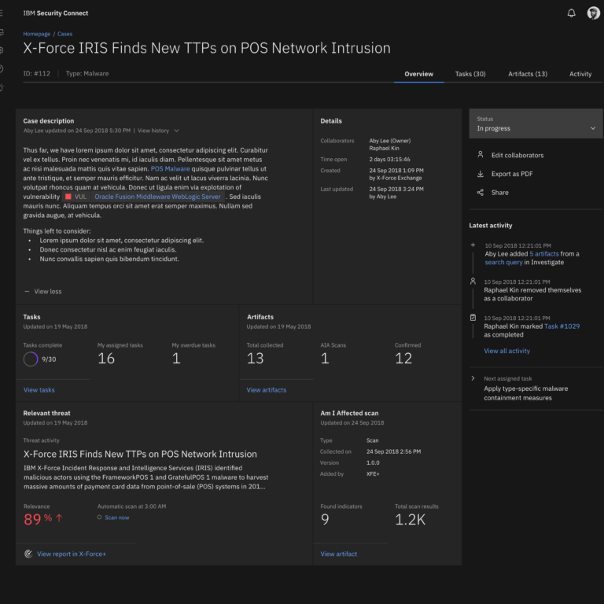Click My overdue tasks value 1
Viewport: 604px width, 604px height.
[x=176, y=359]
